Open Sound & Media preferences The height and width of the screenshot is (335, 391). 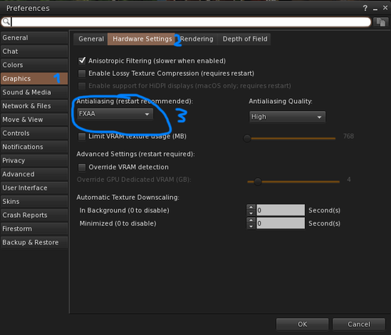pos(34,92)
